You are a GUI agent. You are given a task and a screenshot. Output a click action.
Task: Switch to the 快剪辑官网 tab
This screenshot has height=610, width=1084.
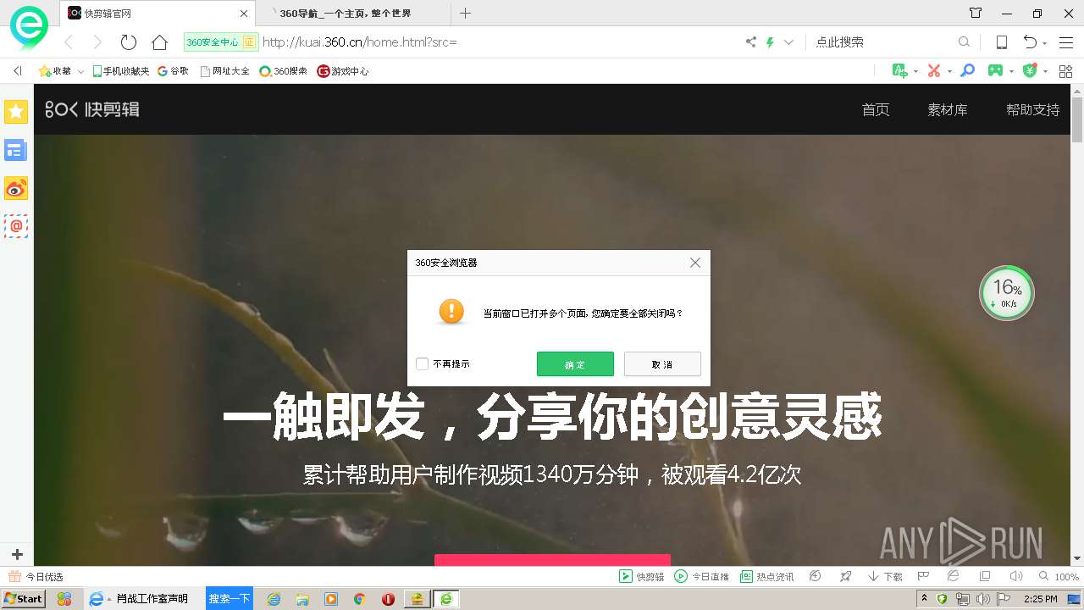pyautogui.click(x=158, y=14)
